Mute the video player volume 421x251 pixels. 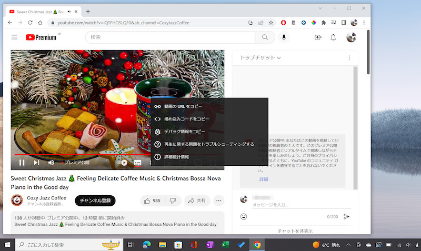click(52, 163)
